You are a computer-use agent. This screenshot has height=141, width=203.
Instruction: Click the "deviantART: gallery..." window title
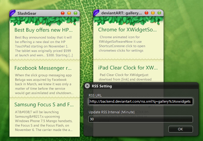click(122, 13)
